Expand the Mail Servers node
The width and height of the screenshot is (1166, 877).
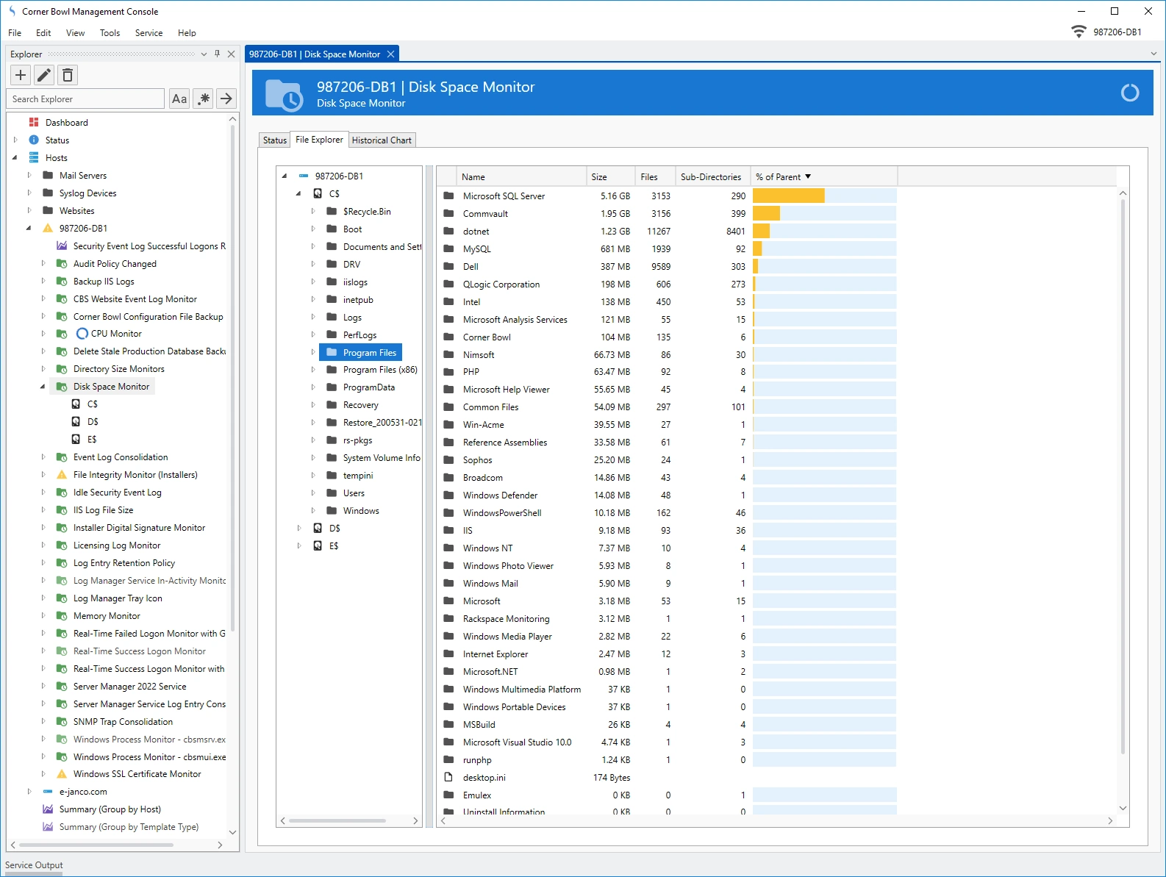point(29,176)
